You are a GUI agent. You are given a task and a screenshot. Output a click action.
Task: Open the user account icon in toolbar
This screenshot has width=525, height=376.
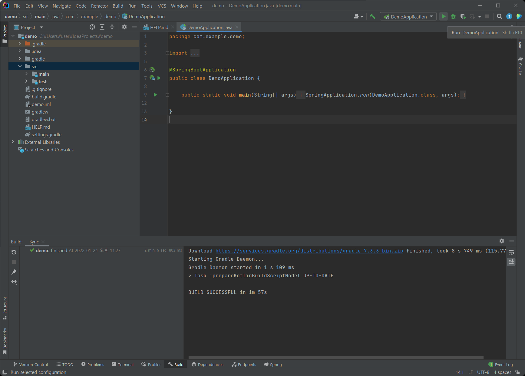358,17
